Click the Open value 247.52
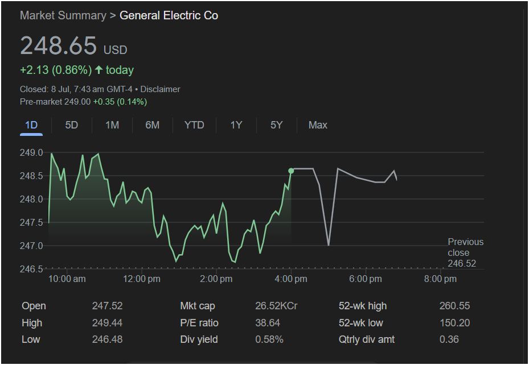Image resolution: width=529 pixels, height=365 pixels. point(107,306)
